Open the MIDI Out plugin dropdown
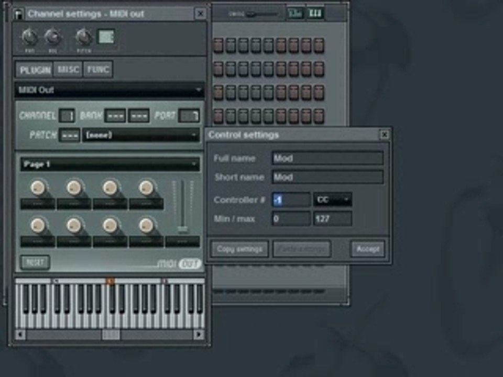This screenshot has width=503, height=377. 109,90
